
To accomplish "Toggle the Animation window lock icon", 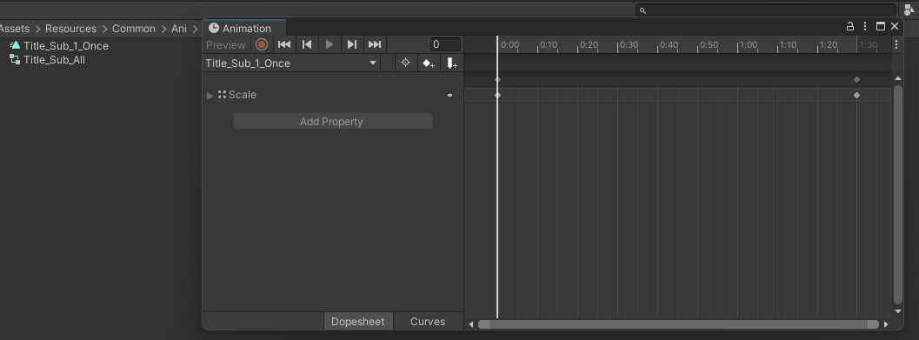I will (x=849, y=26).
